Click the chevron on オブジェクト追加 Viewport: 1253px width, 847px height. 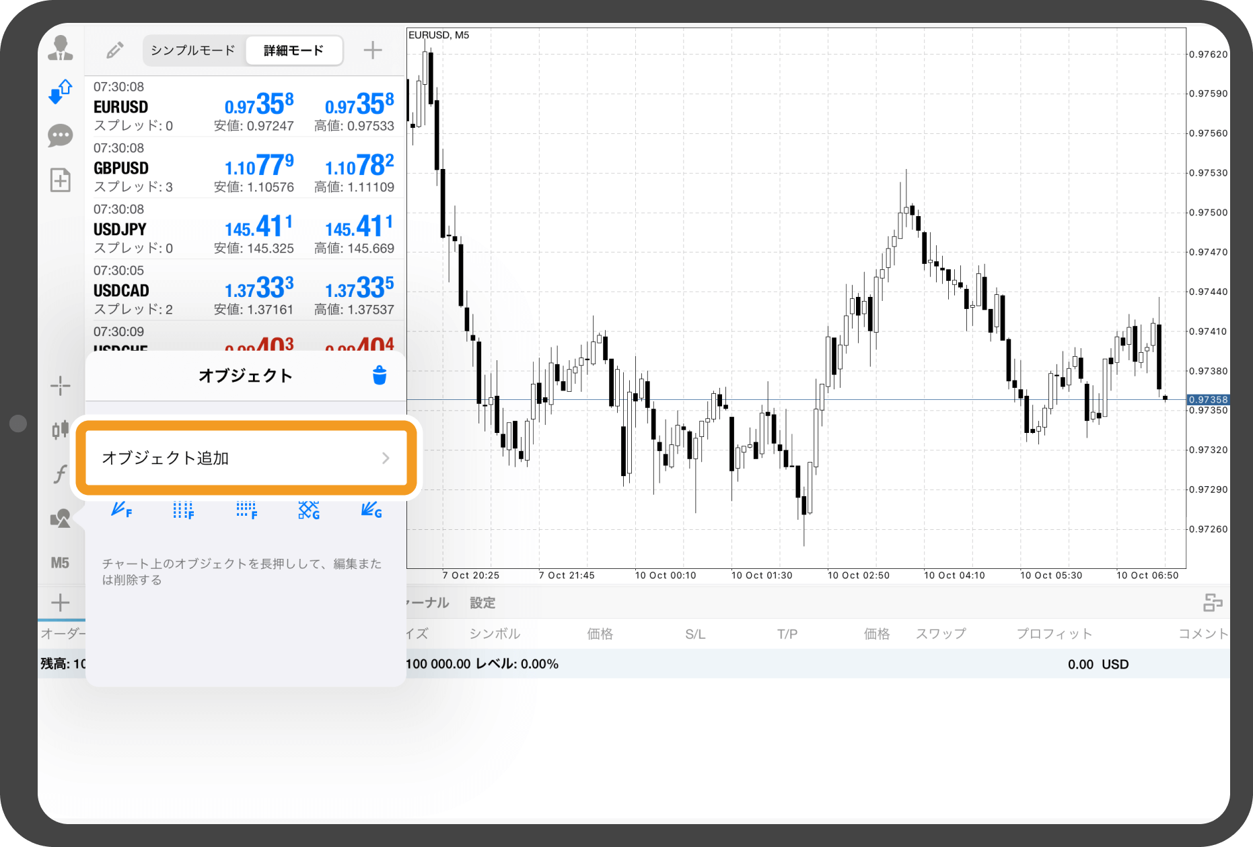(x=386, y=459)
